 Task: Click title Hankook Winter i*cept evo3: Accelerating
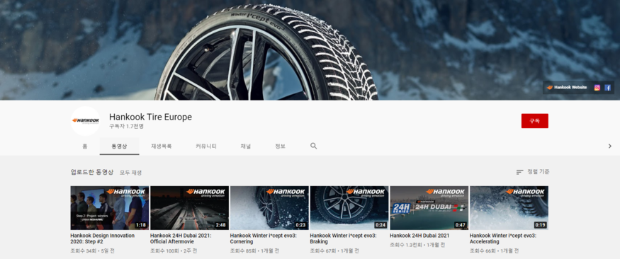(x=503, y=238)
